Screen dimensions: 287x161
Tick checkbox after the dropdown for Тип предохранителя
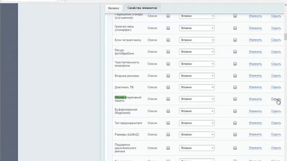click(x=235, y=123)
